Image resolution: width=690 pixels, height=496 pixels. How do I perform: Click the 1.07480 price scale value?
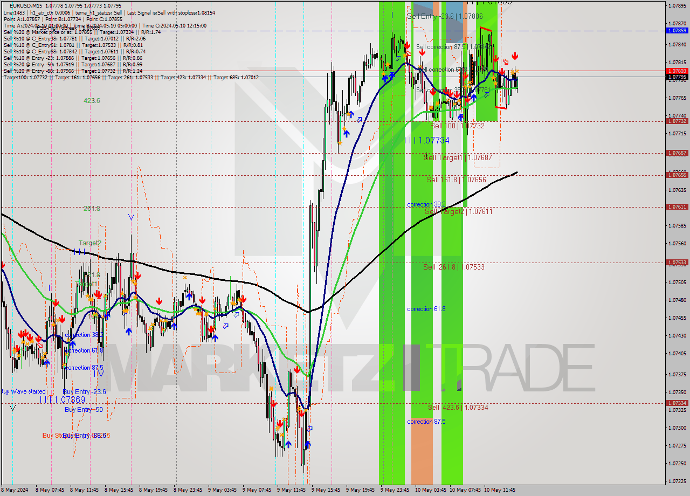pyautogui.click(x=677, y=300)
